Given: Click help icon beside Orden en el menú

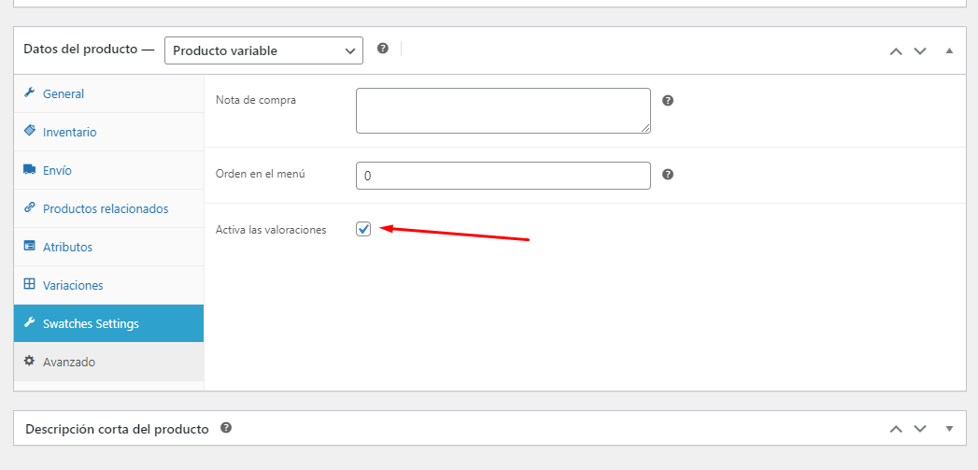Looking at the screenshot, I should pyautogui.click(x=667, y=174).
